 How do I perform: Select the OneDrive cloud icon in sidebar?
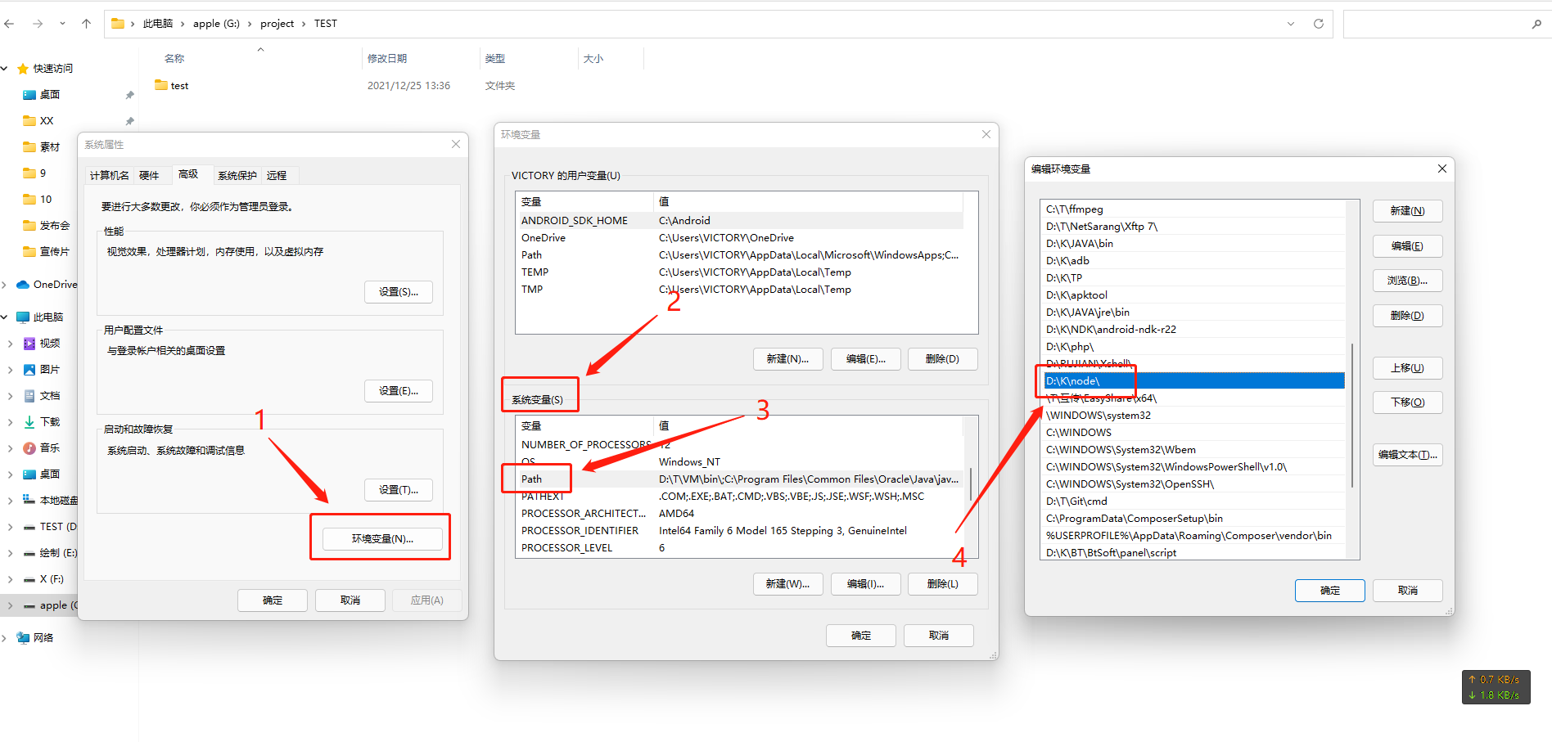coord(23,285)
